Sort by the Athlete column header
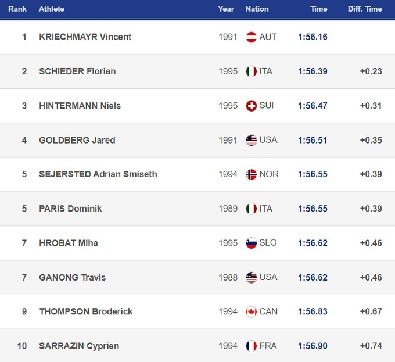This screenshot has height=362, width=395. click(x=52, y=9)
